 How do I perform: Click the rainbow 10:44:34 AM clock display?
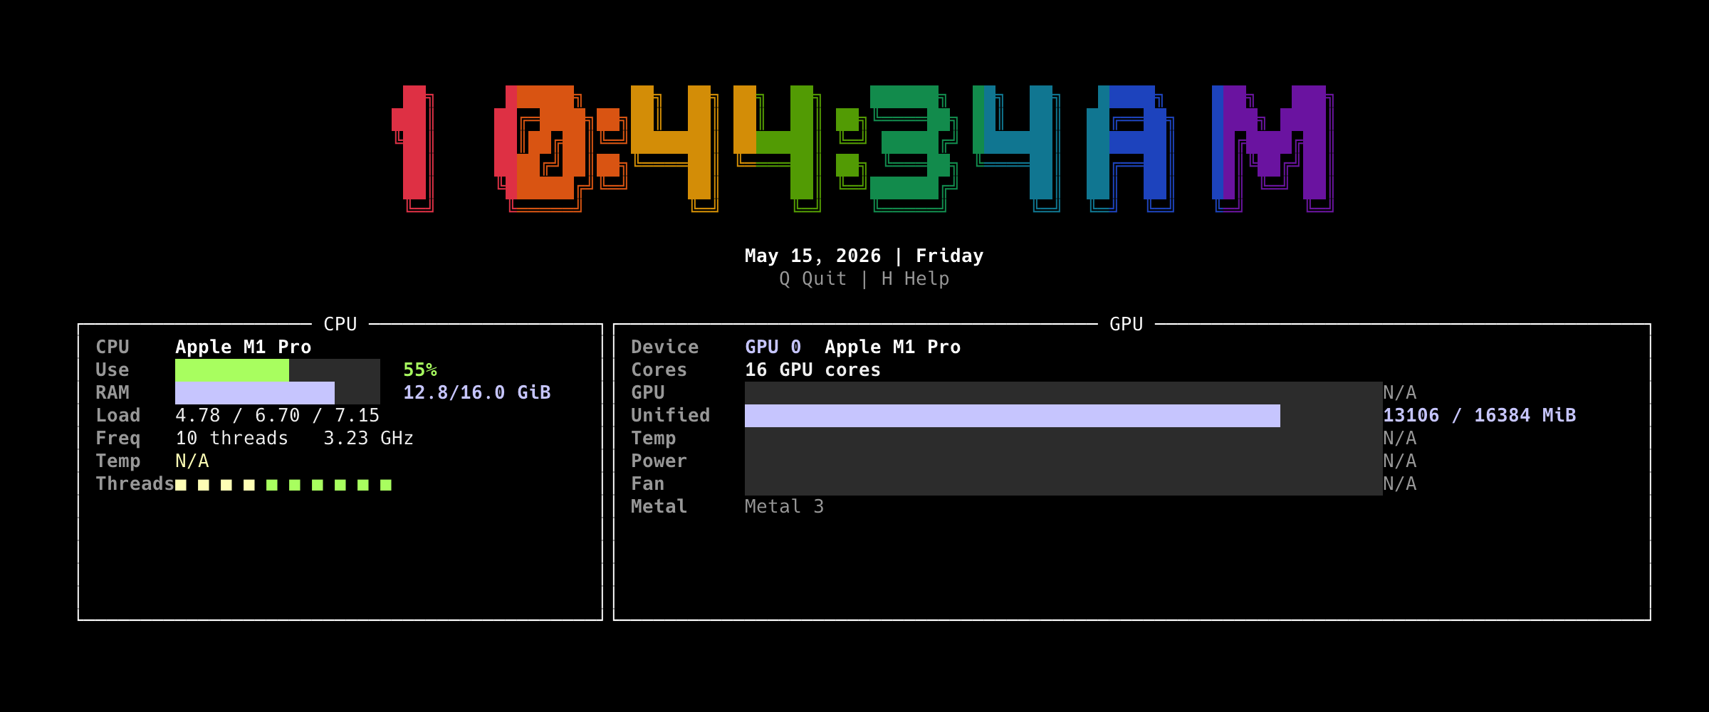862,149
